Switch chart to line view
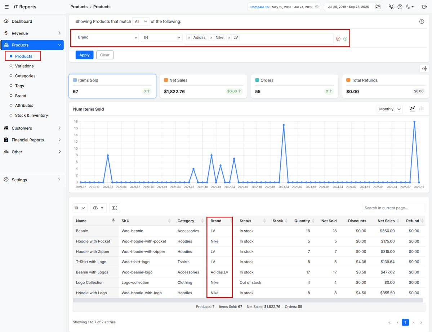Image resolution: width=432 pixels, height=332 pixels. pos(413,109)
